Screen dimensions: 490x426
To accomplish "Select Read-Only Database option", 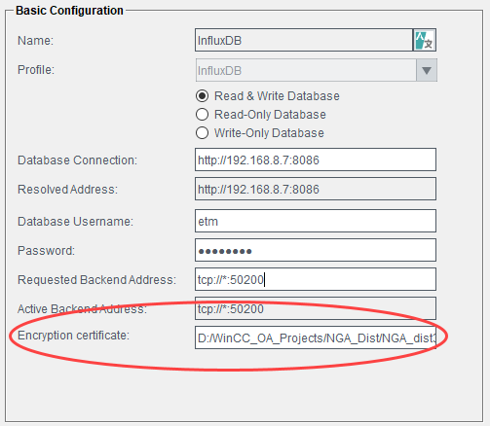I will [x=202, y=115].
